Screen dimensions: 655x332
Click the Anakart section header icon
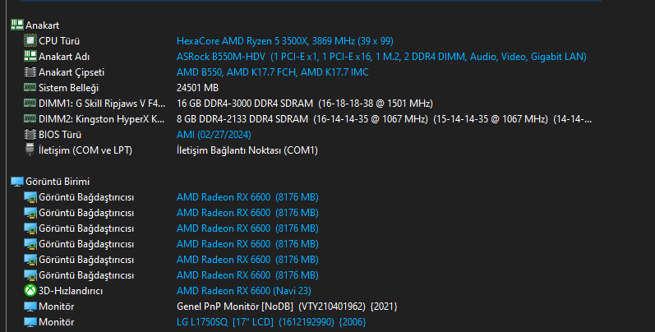[x=16, y=25]
